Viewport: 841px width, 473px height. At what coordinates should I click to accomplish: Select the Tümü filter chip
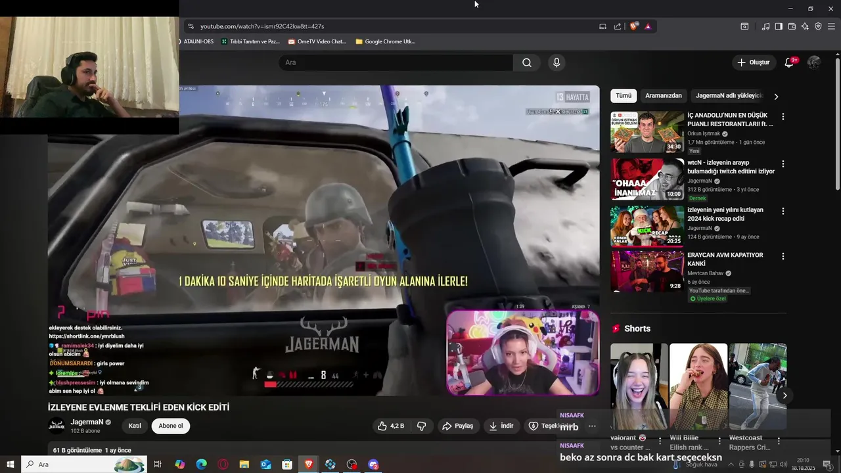point(624,96)
